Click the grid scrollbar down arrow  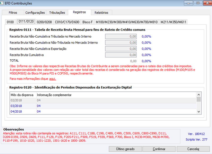coord(198,112)
